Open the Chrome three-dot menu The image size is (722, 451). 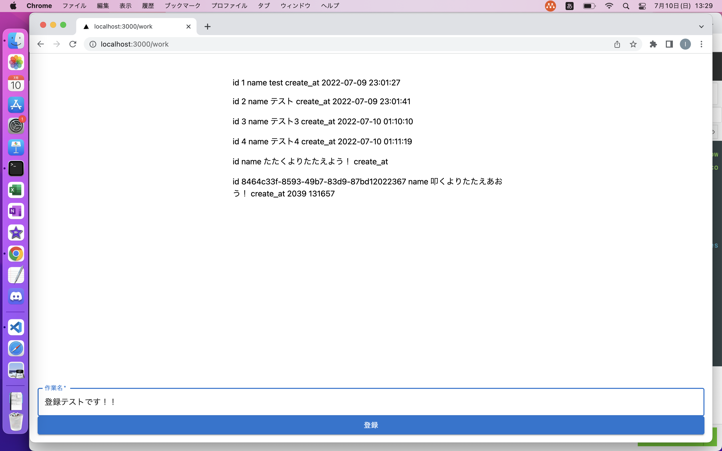click(x=701, y=44)
